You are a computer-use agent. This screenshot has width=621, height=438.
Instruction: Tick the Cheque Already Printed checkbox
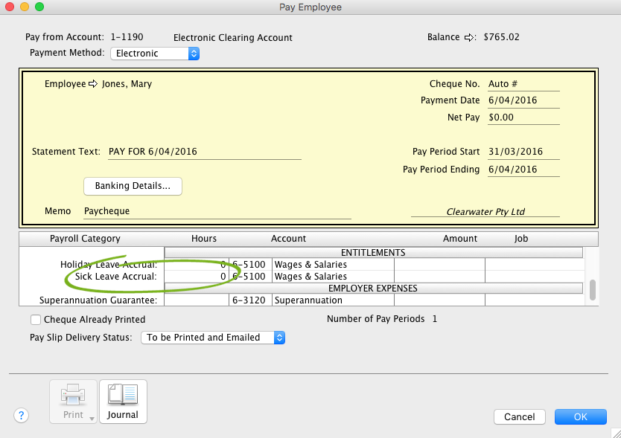[36, 320]
